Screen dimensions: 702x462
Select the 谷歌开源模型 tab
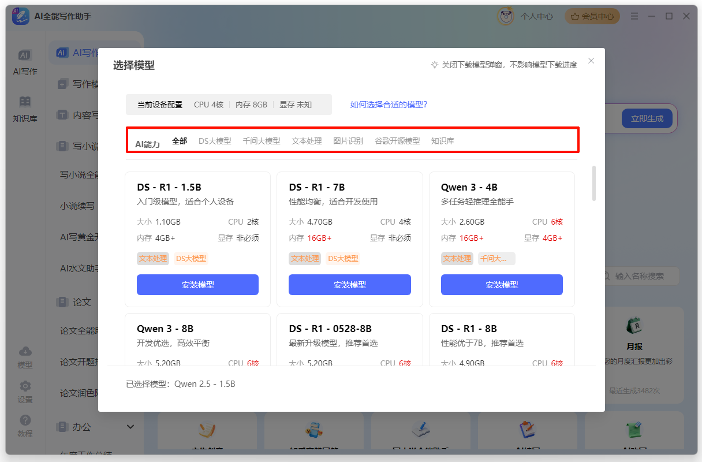(x=397, y=141)
